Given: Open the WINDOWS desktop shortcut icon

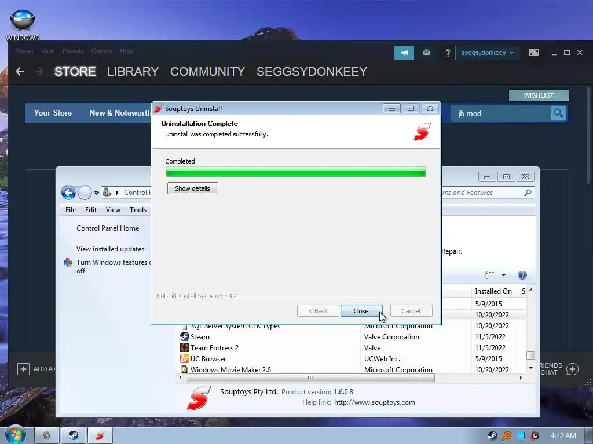Looking at the screenshot, I should coord(23,25).
